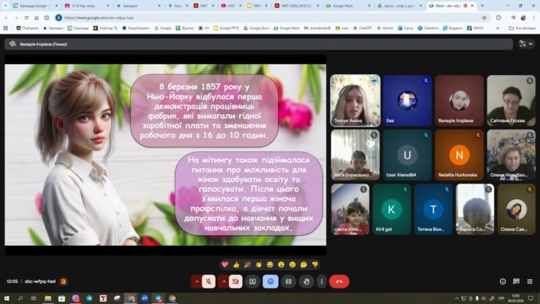This screenshot has height=304, width=540.
Task: Send the thumbs up reaction
Action: tap(236, 264)
